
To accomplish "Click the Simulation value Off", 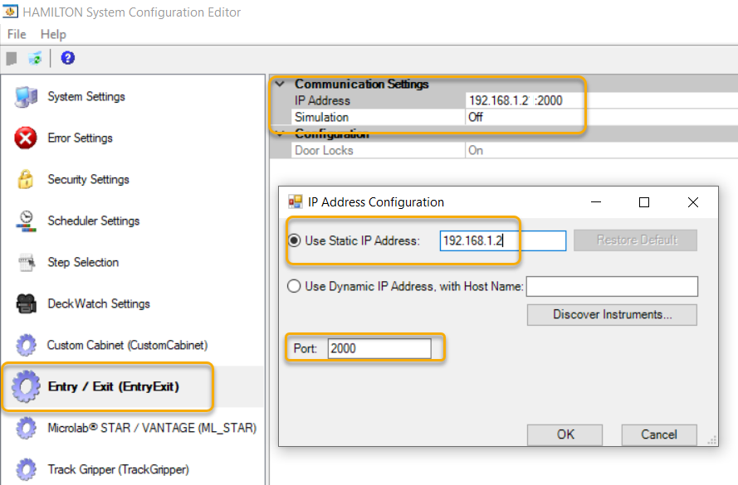I will point(476,117).
